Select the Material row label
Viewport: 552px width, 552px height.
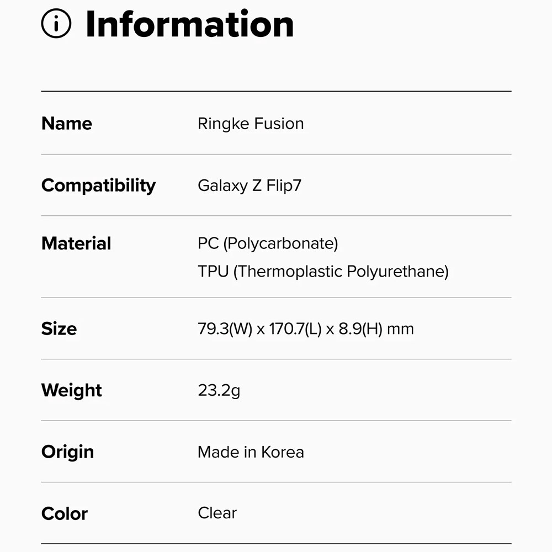click(76, 243)
